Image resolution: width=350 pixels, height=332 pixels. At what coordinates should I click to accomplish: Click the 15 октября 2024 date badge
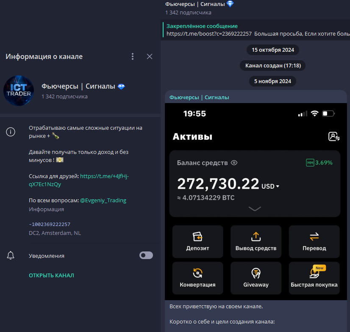[x=273, y=50]
